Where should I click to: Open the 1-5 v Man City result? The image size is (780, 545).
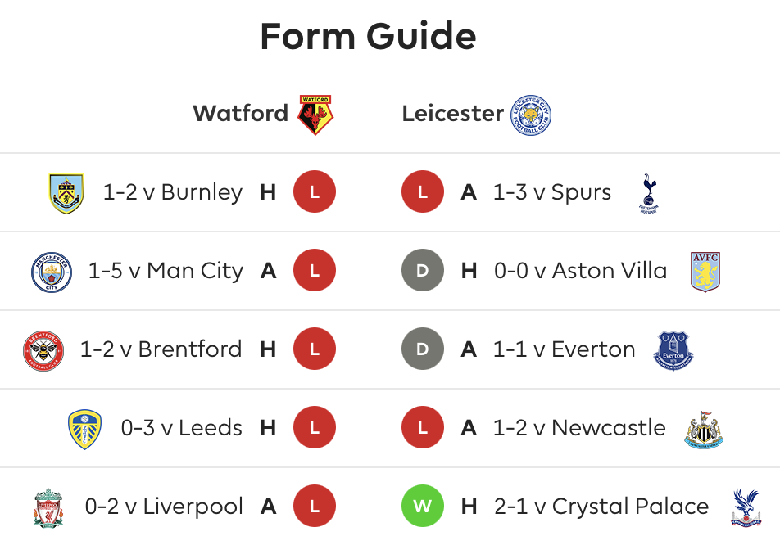click(x=166, y=271)
